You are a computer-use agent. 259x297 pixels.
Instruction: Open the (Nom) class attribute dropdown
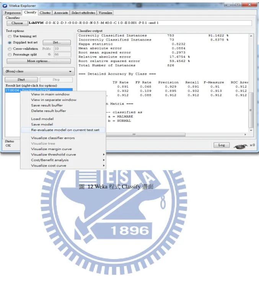(39, 72)
